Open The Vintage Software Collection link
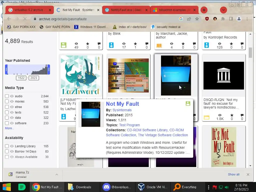 163,135
